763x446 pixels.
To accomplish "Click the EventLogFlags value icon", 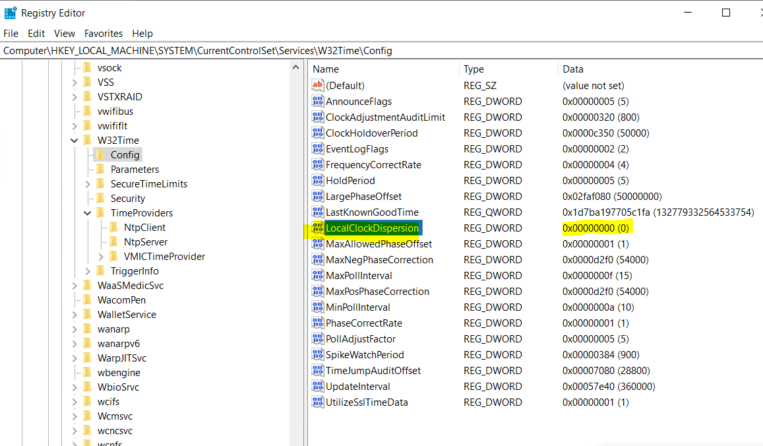I will coord(318,148).
